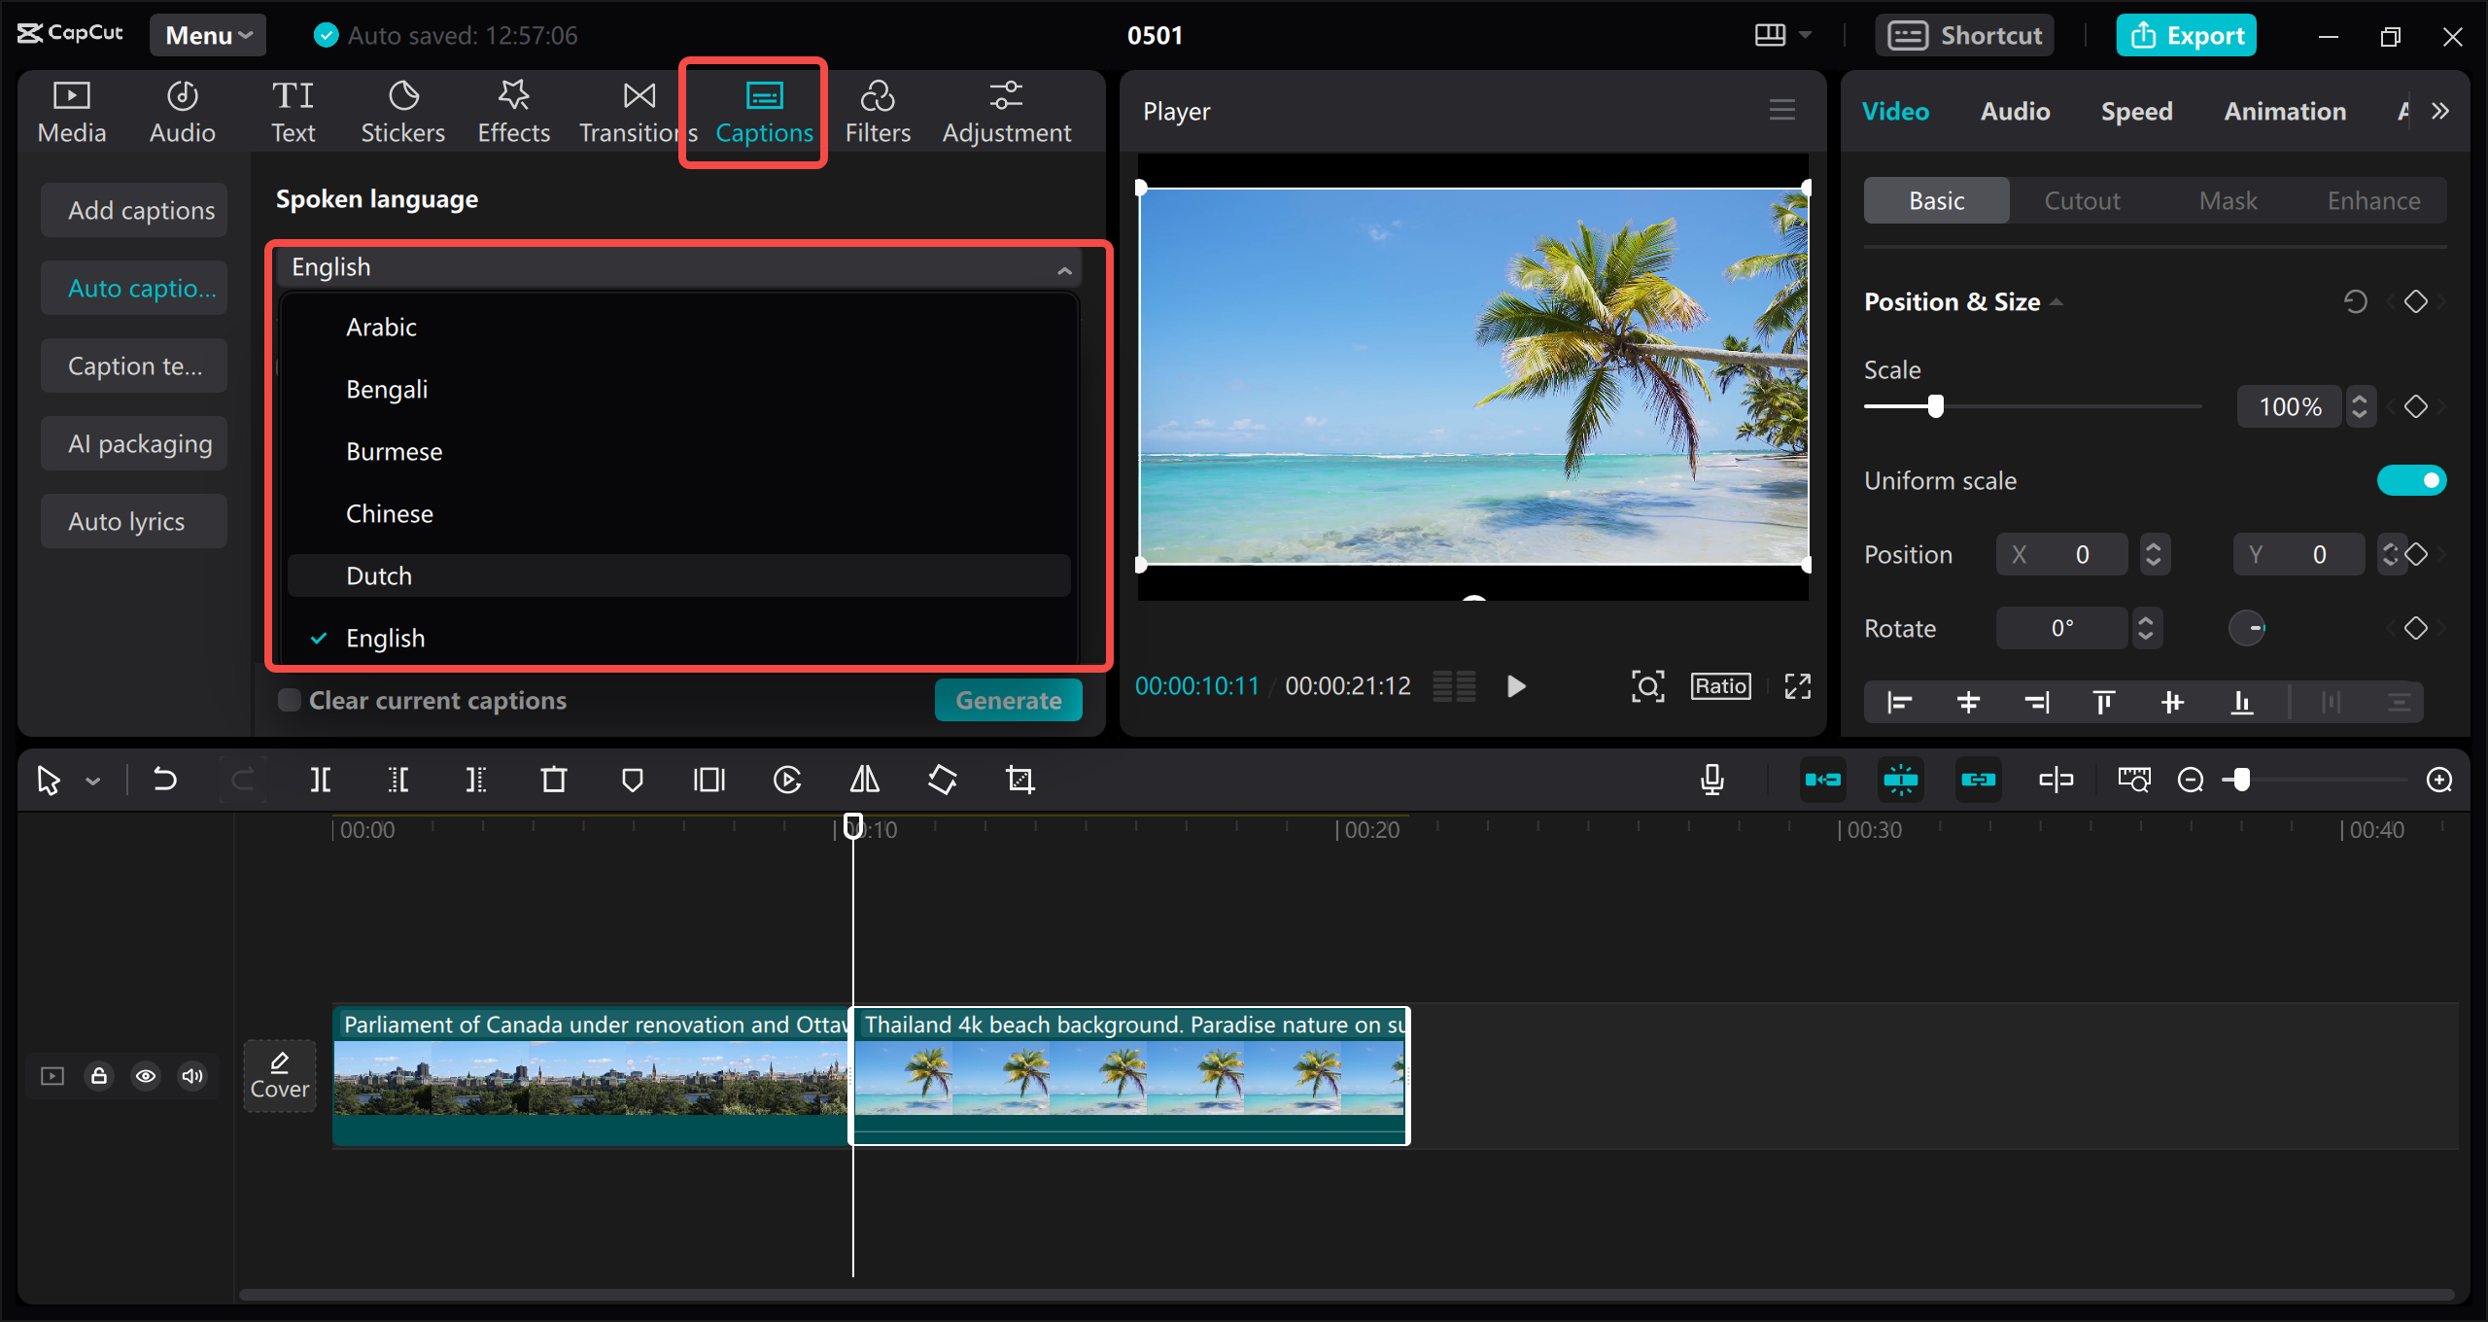Open the Cutout tab
Image resolution: width=2488 pixels, height=1322 pixels.
[x=2082, y=200]
